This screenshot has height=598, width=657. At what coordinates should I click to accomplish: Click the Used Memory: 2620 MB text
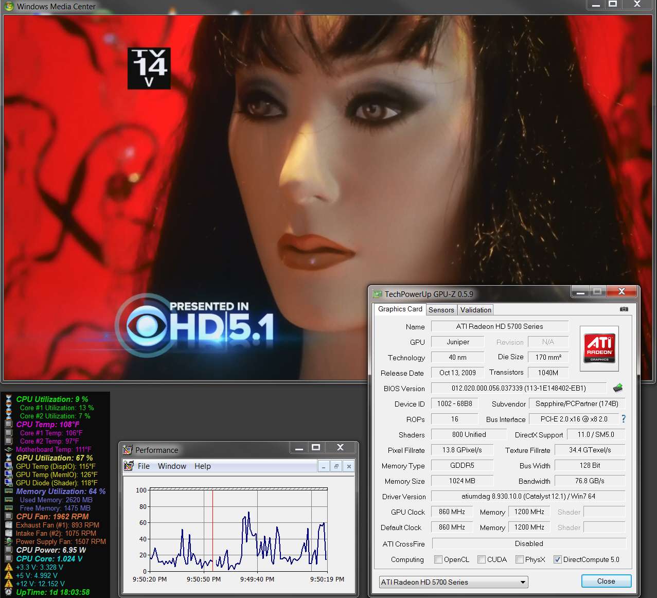[56, 500]
